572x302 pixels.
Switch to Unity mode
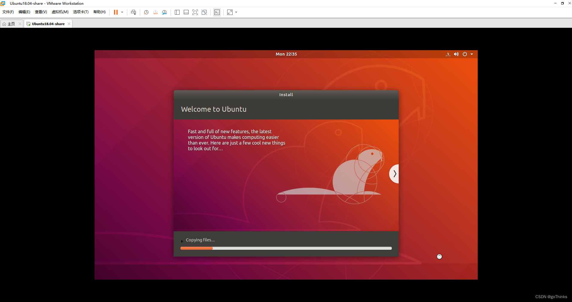pos(204,12)
